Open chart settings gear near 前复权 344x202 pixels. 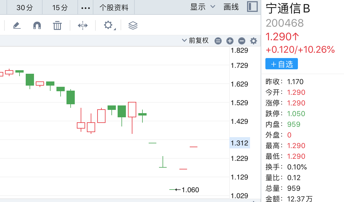(x=254, y=41)
